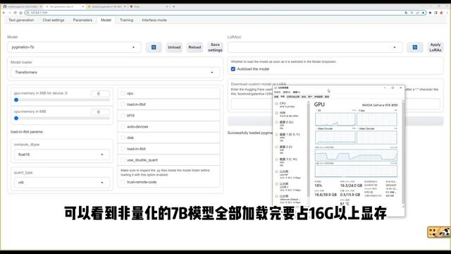Enable the load-in-4bit checkbox

tap(123, 149)
